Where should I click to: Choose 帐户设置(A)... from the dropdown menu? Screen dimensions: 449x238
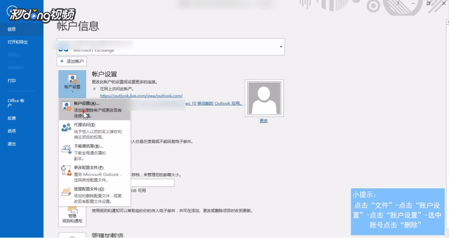coord(94,110)
